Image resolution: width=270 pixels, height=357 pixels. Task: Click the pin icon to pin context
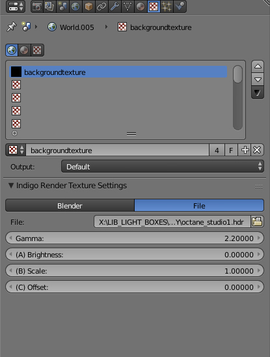pos(11,27)
